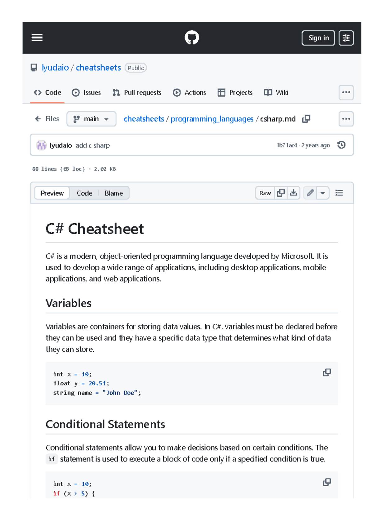Copy the csharp.md file path icon
The image size is (373, 528).
pyautogui.click(x=306, y=119)
